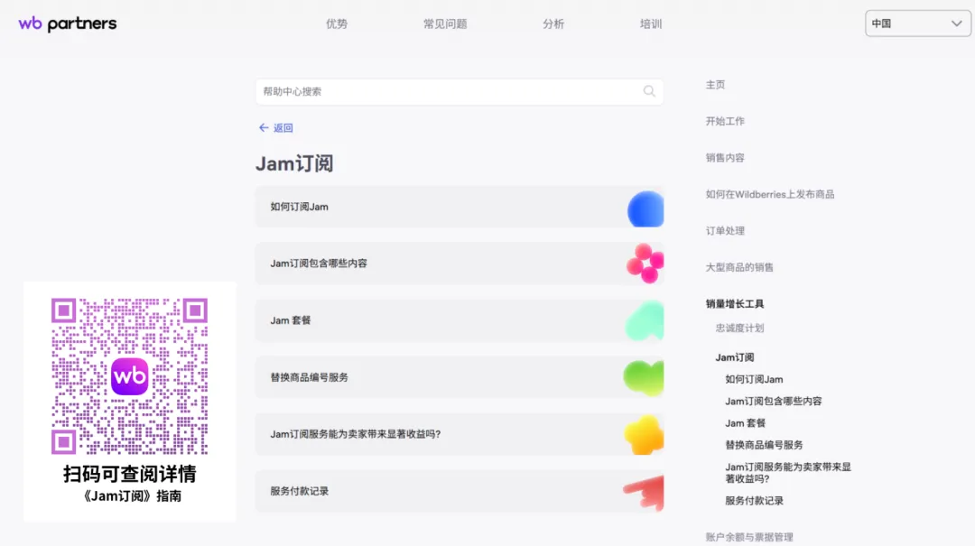Click the yellow flower icon on the earnings question row
This screenshot has height=546, width=975.
pos(643,435)
